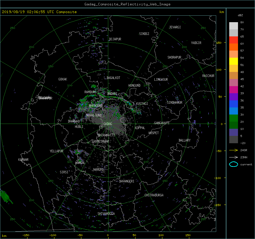This screenshot has width=255, height=239.
Task: Click the timestamp '2019/08/19 02:06:55 UTC Composite'
Action: [39, 12]
